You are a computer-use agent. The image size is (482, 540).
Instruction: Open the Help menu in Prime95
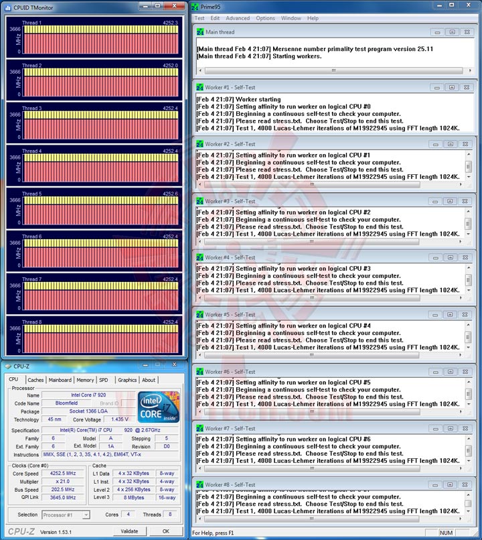313,18
